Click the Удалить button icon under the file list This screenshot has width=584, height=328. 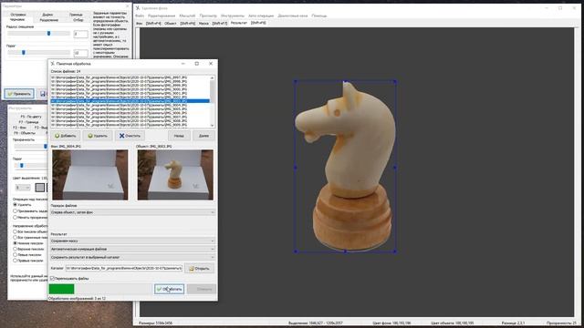click(89, 136)
